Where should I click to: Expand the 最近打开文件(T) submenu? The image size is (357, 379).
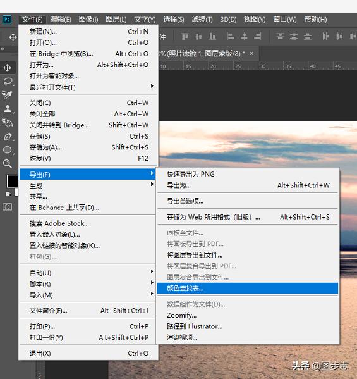point(88,87)
